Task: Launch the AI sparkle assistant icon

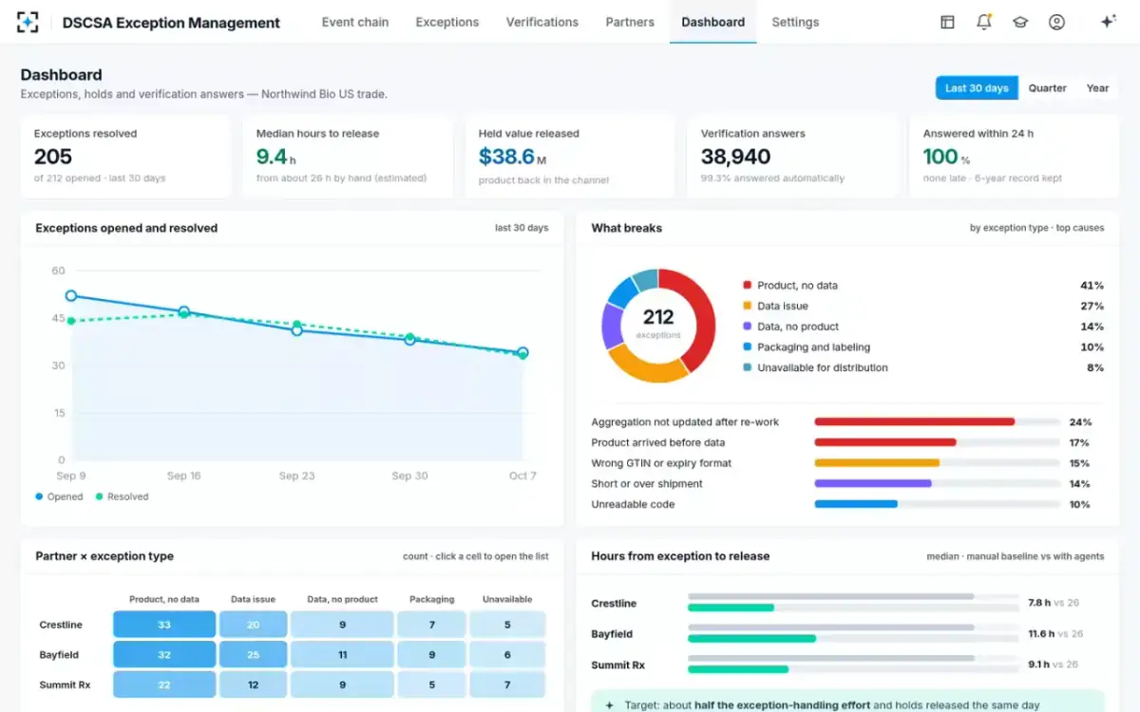Action: 1108,22
